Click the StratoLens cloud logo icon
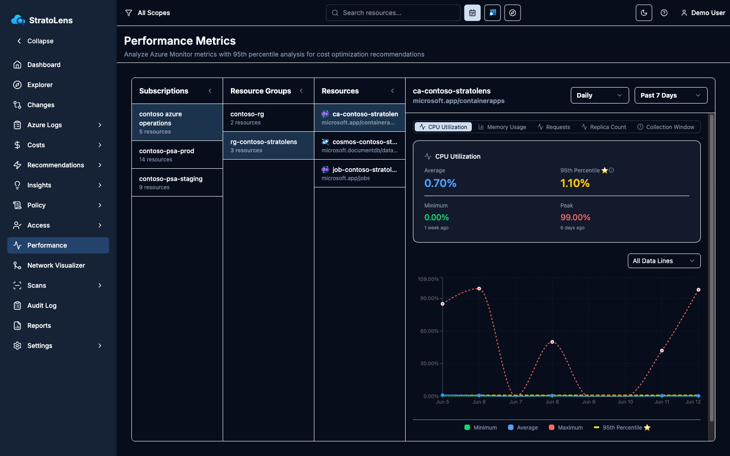 [18, 20]
